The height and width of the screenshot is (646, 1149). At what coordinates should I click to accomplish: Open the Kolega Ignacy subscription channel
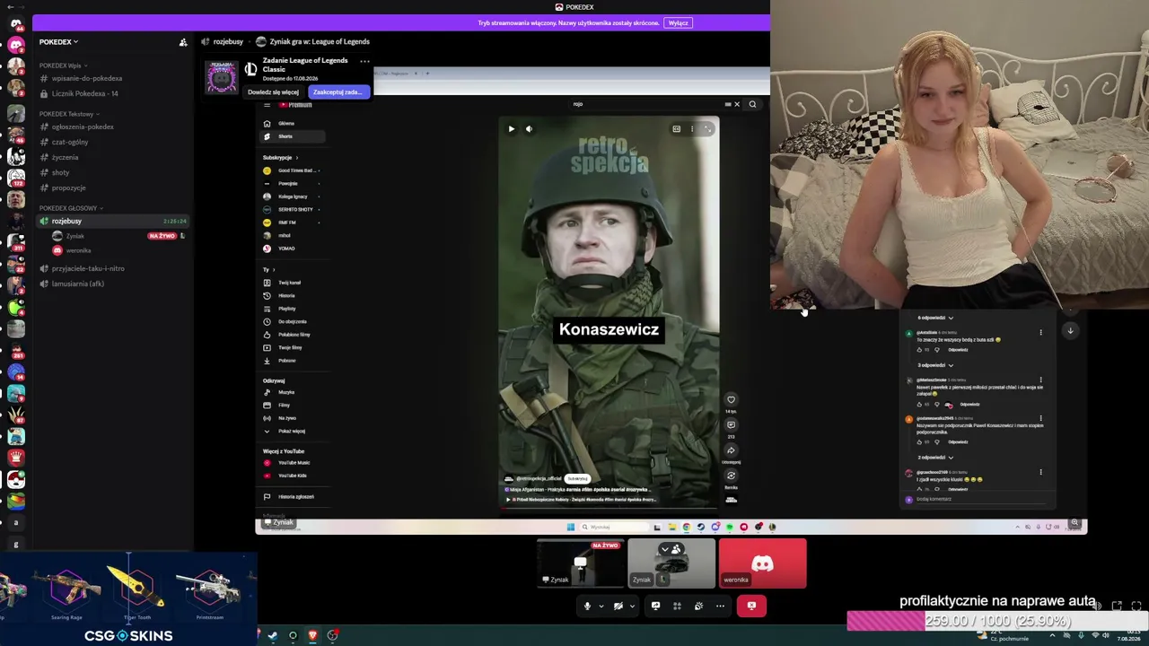(293, 196)
